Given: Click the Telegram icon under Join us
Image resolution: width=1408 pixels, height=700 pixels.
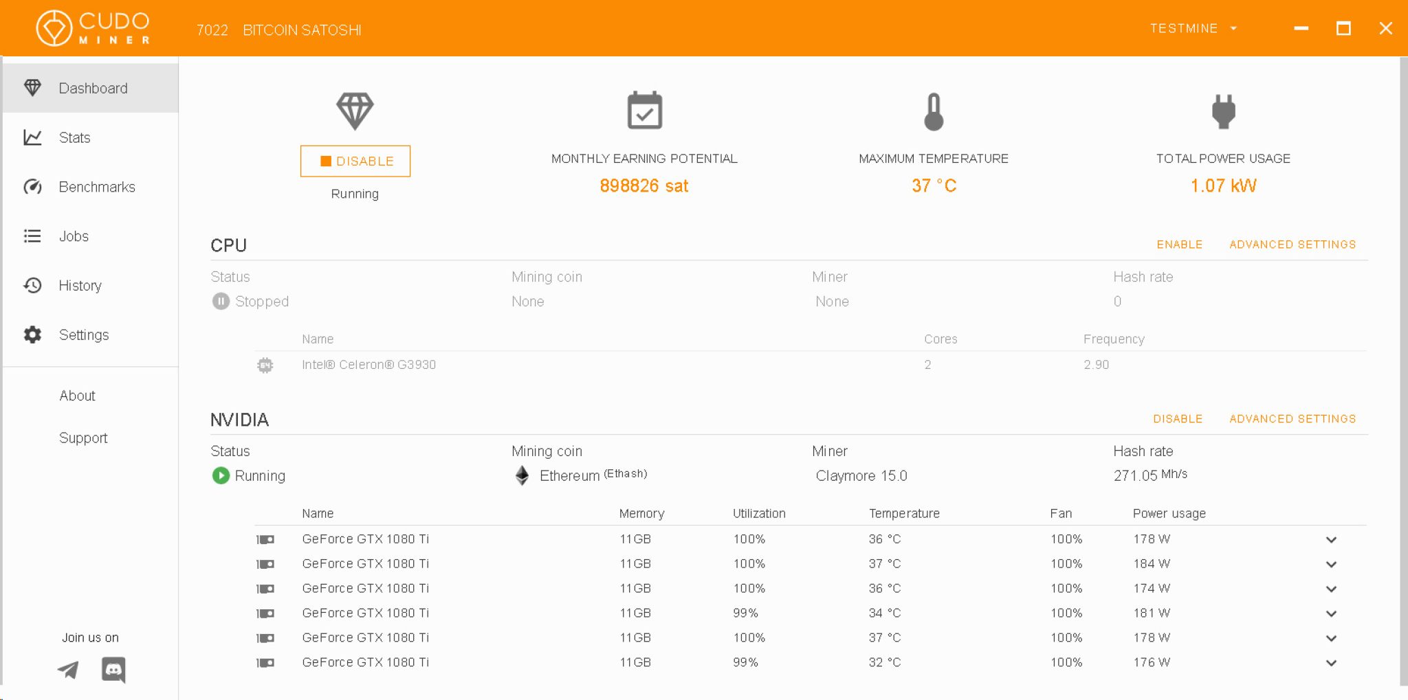Looking at the screenshot, I should pos(67,670).
